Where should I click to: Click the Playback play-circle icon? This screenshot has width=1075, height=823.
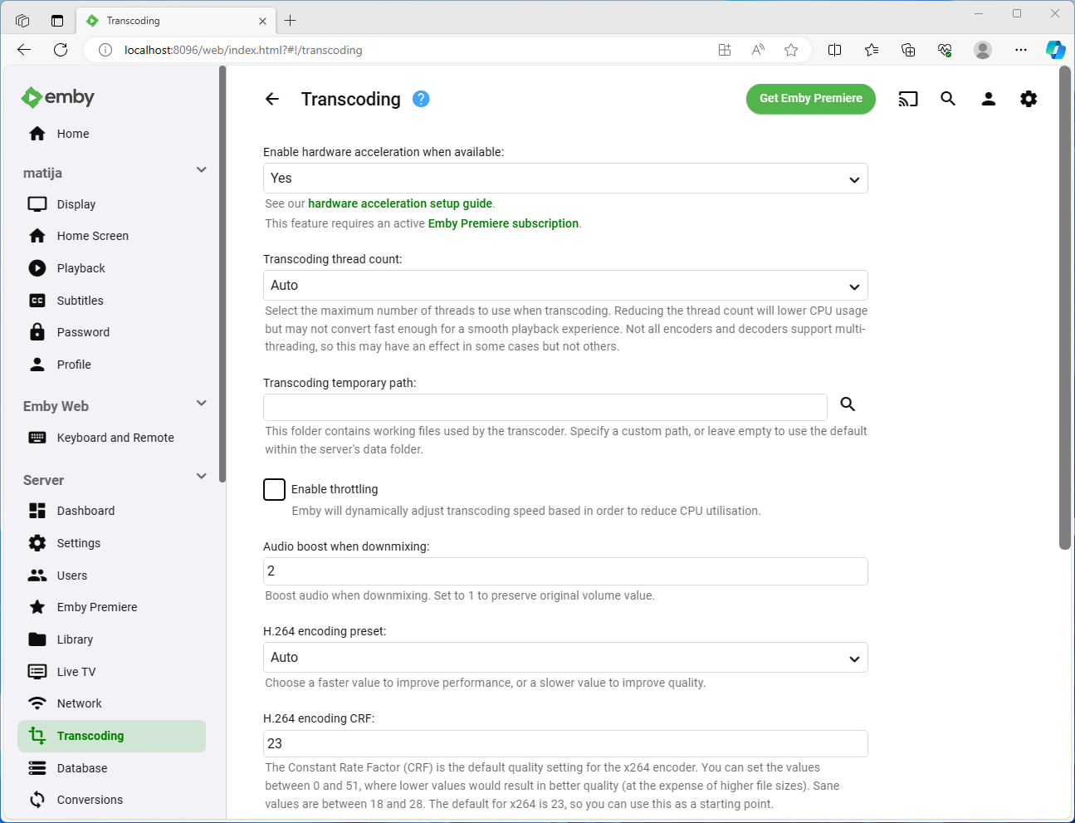point(37,268)
